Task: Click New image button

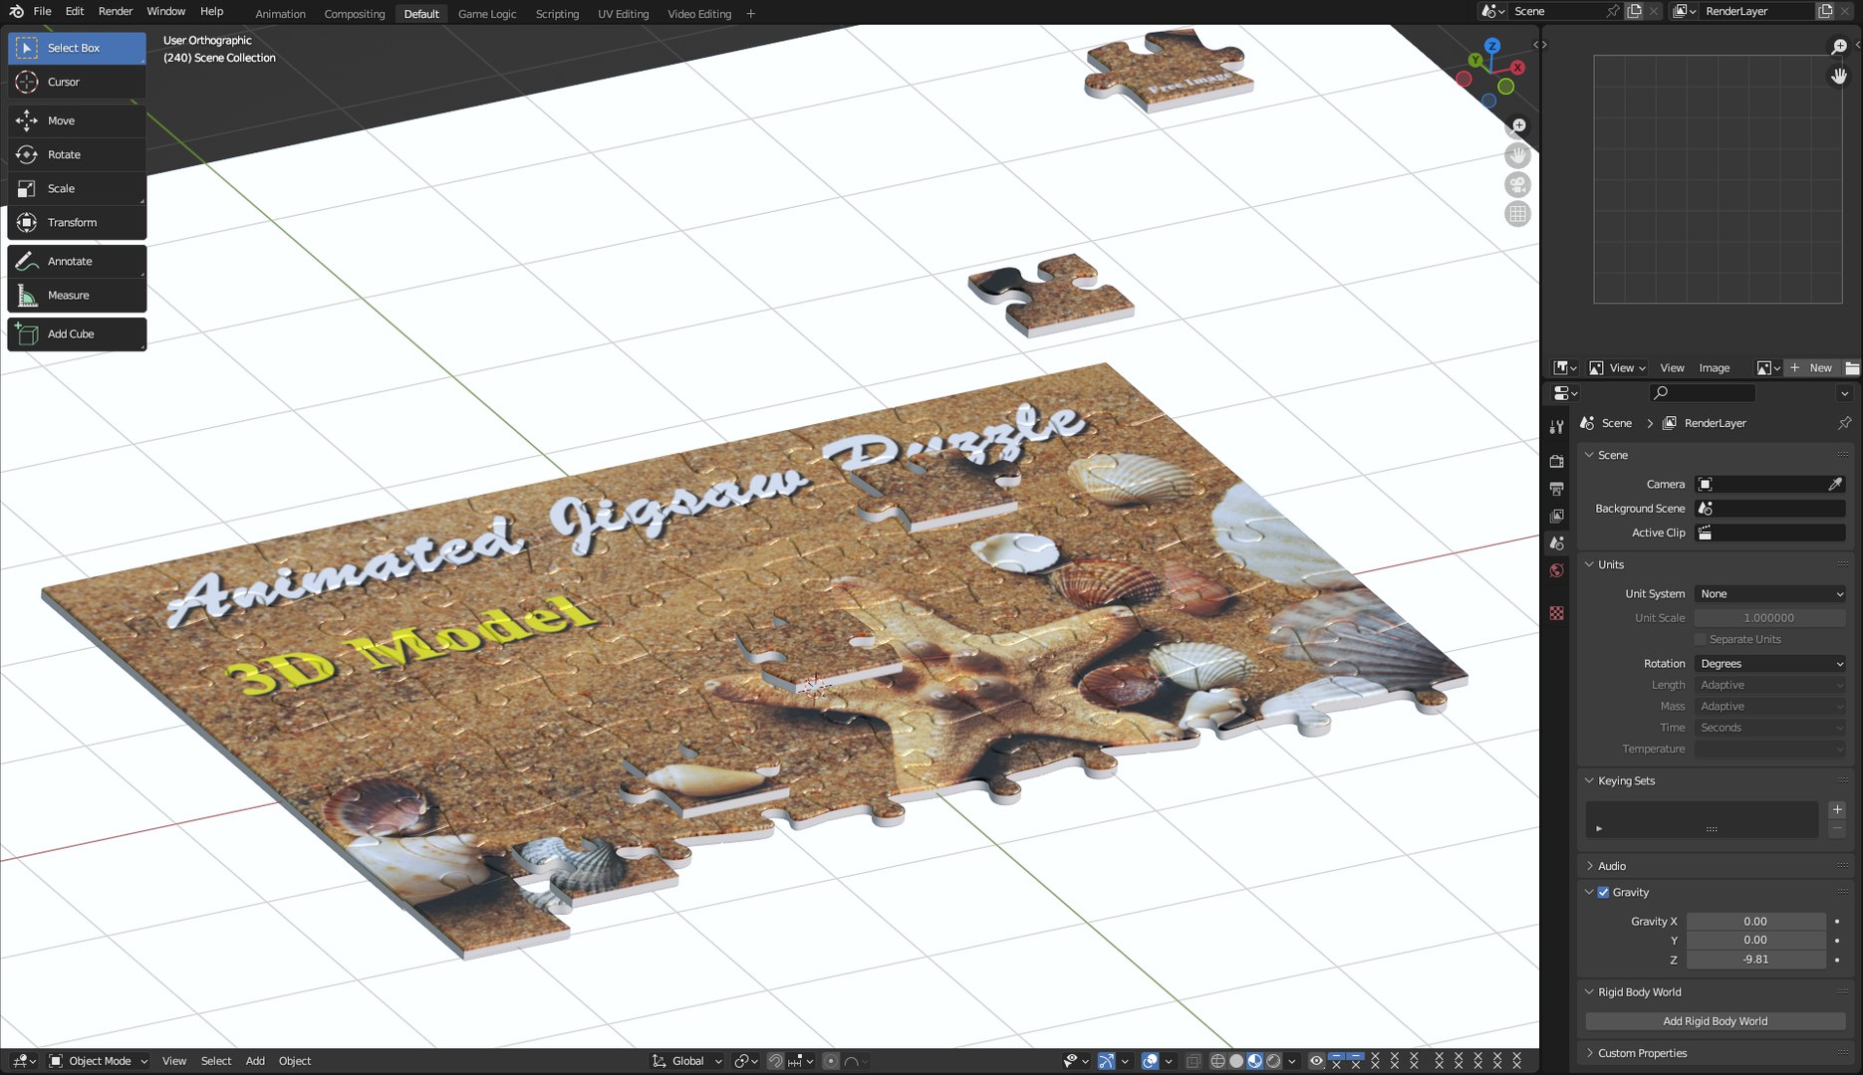Action: [1812, 368]
